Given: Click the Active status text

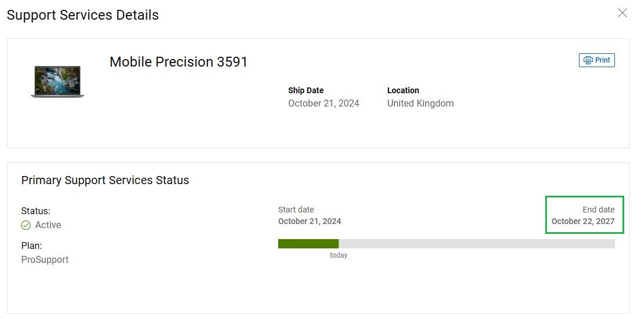Looking at the screenshot, I should click(48, 225).
